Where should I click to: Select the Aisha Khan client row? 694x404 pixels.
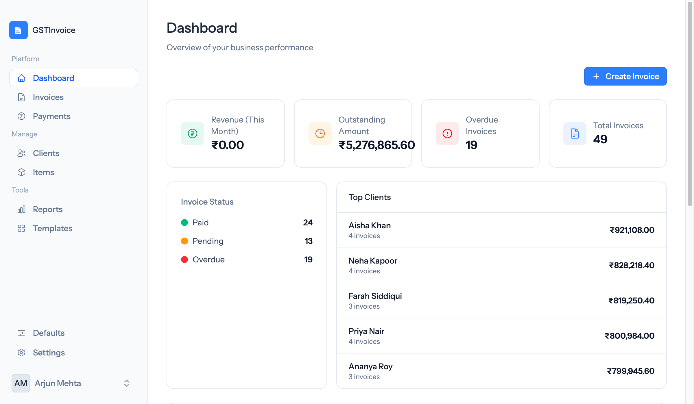(501, 230)
